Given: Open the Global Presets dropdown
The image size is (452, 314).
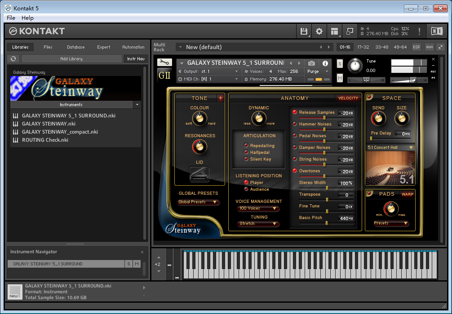Looking at the screenshot, I should [199, 202].
